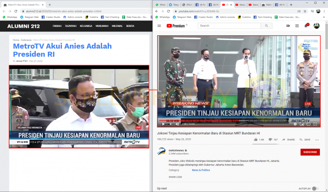Subscribe to the metrotvnews channel
Screen dimensions: 328x192
[310, 152]
